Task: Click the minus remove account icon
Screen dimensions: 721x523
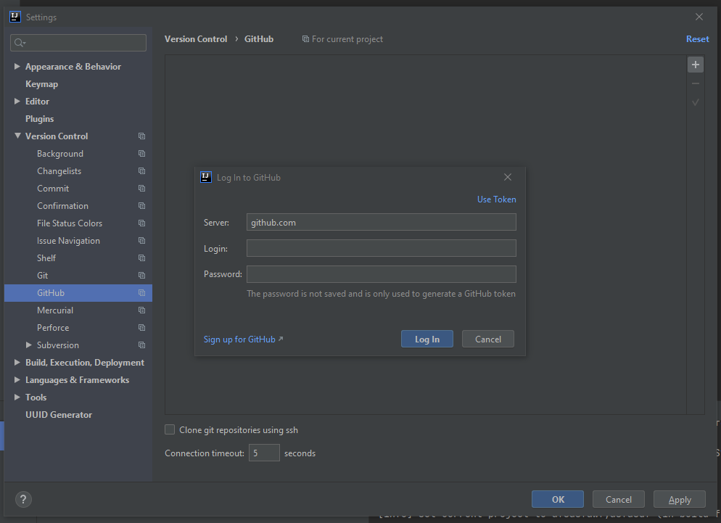Action: [695, 83]
